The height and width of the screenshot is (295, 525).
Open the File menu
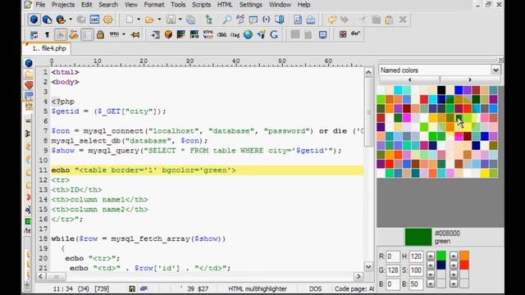point(40,5)
